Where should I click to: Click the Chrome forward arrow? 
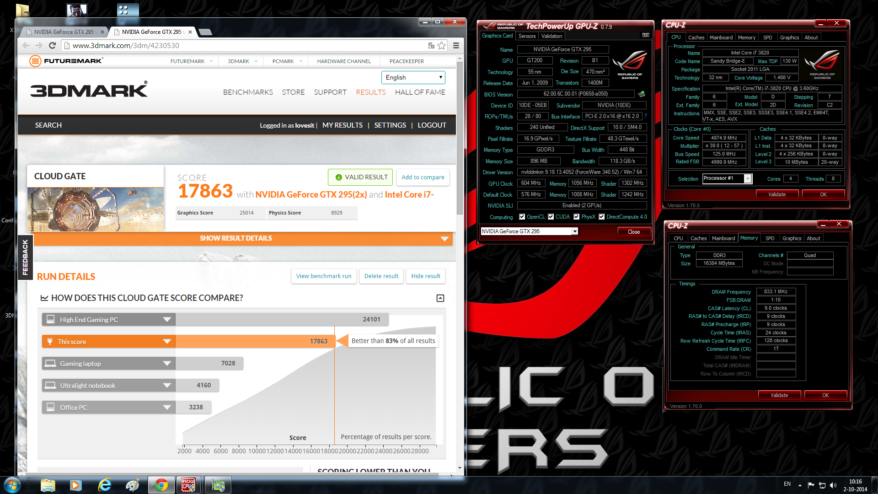click(39, 45)
